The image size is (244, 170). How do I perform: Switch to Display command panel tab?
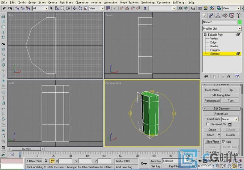tap(232, 15)
